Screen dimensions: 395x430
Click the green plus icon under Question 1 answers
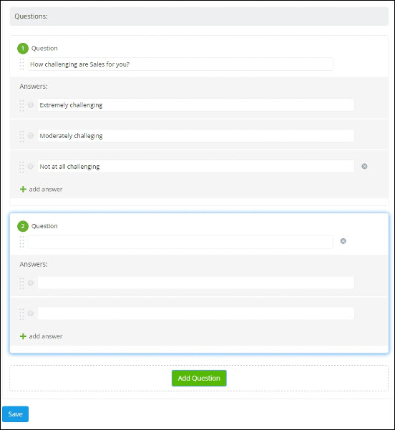click(23, 189)
